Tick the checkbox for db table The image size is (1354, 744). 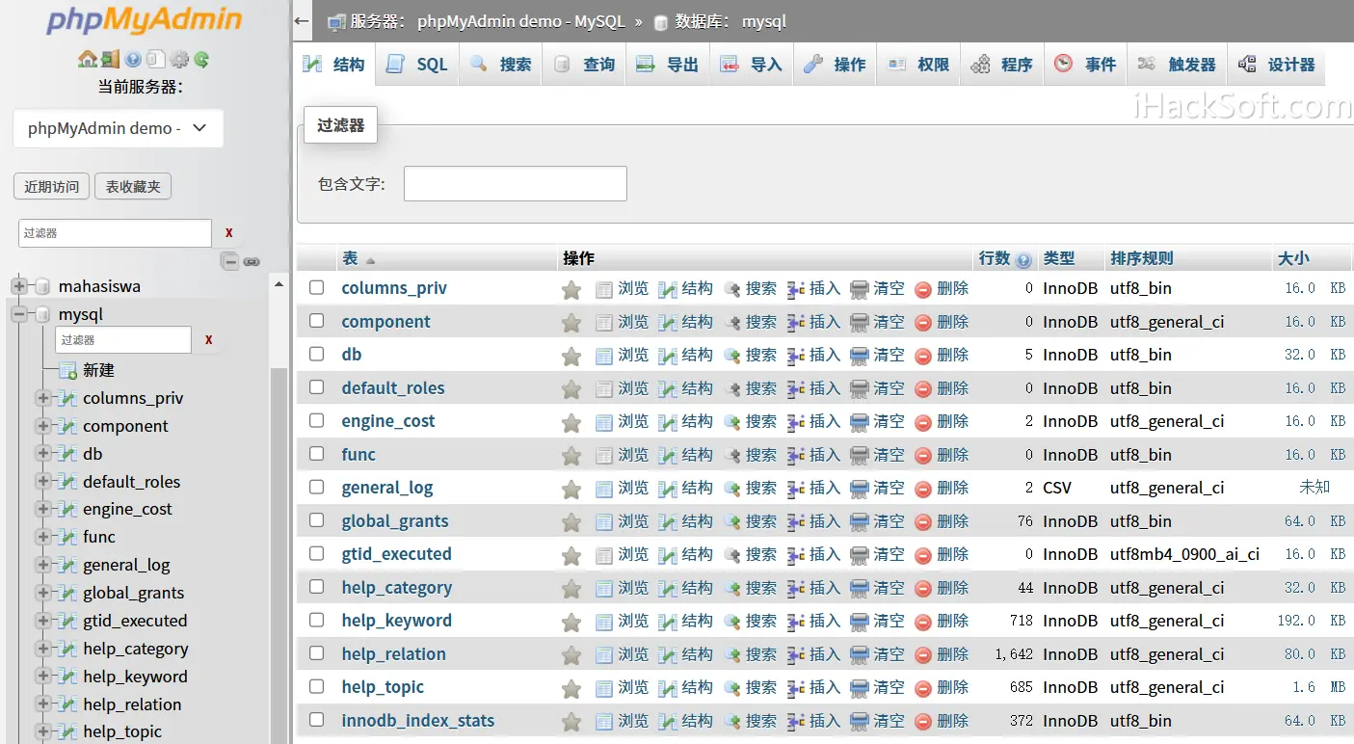[316, 354]
